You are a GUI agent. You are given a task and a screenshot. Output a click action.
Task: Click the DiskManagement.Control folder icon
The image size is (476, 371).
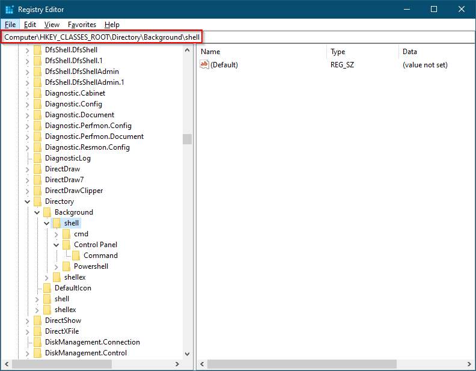click(37, 353)
